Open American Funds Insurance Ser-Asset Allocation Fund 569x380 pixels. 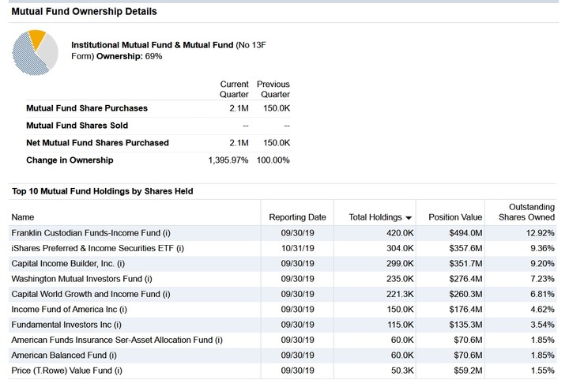pyautogui.click(x=117, y=340)
